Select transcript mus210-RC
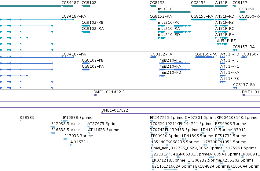 tap(169, 23)
